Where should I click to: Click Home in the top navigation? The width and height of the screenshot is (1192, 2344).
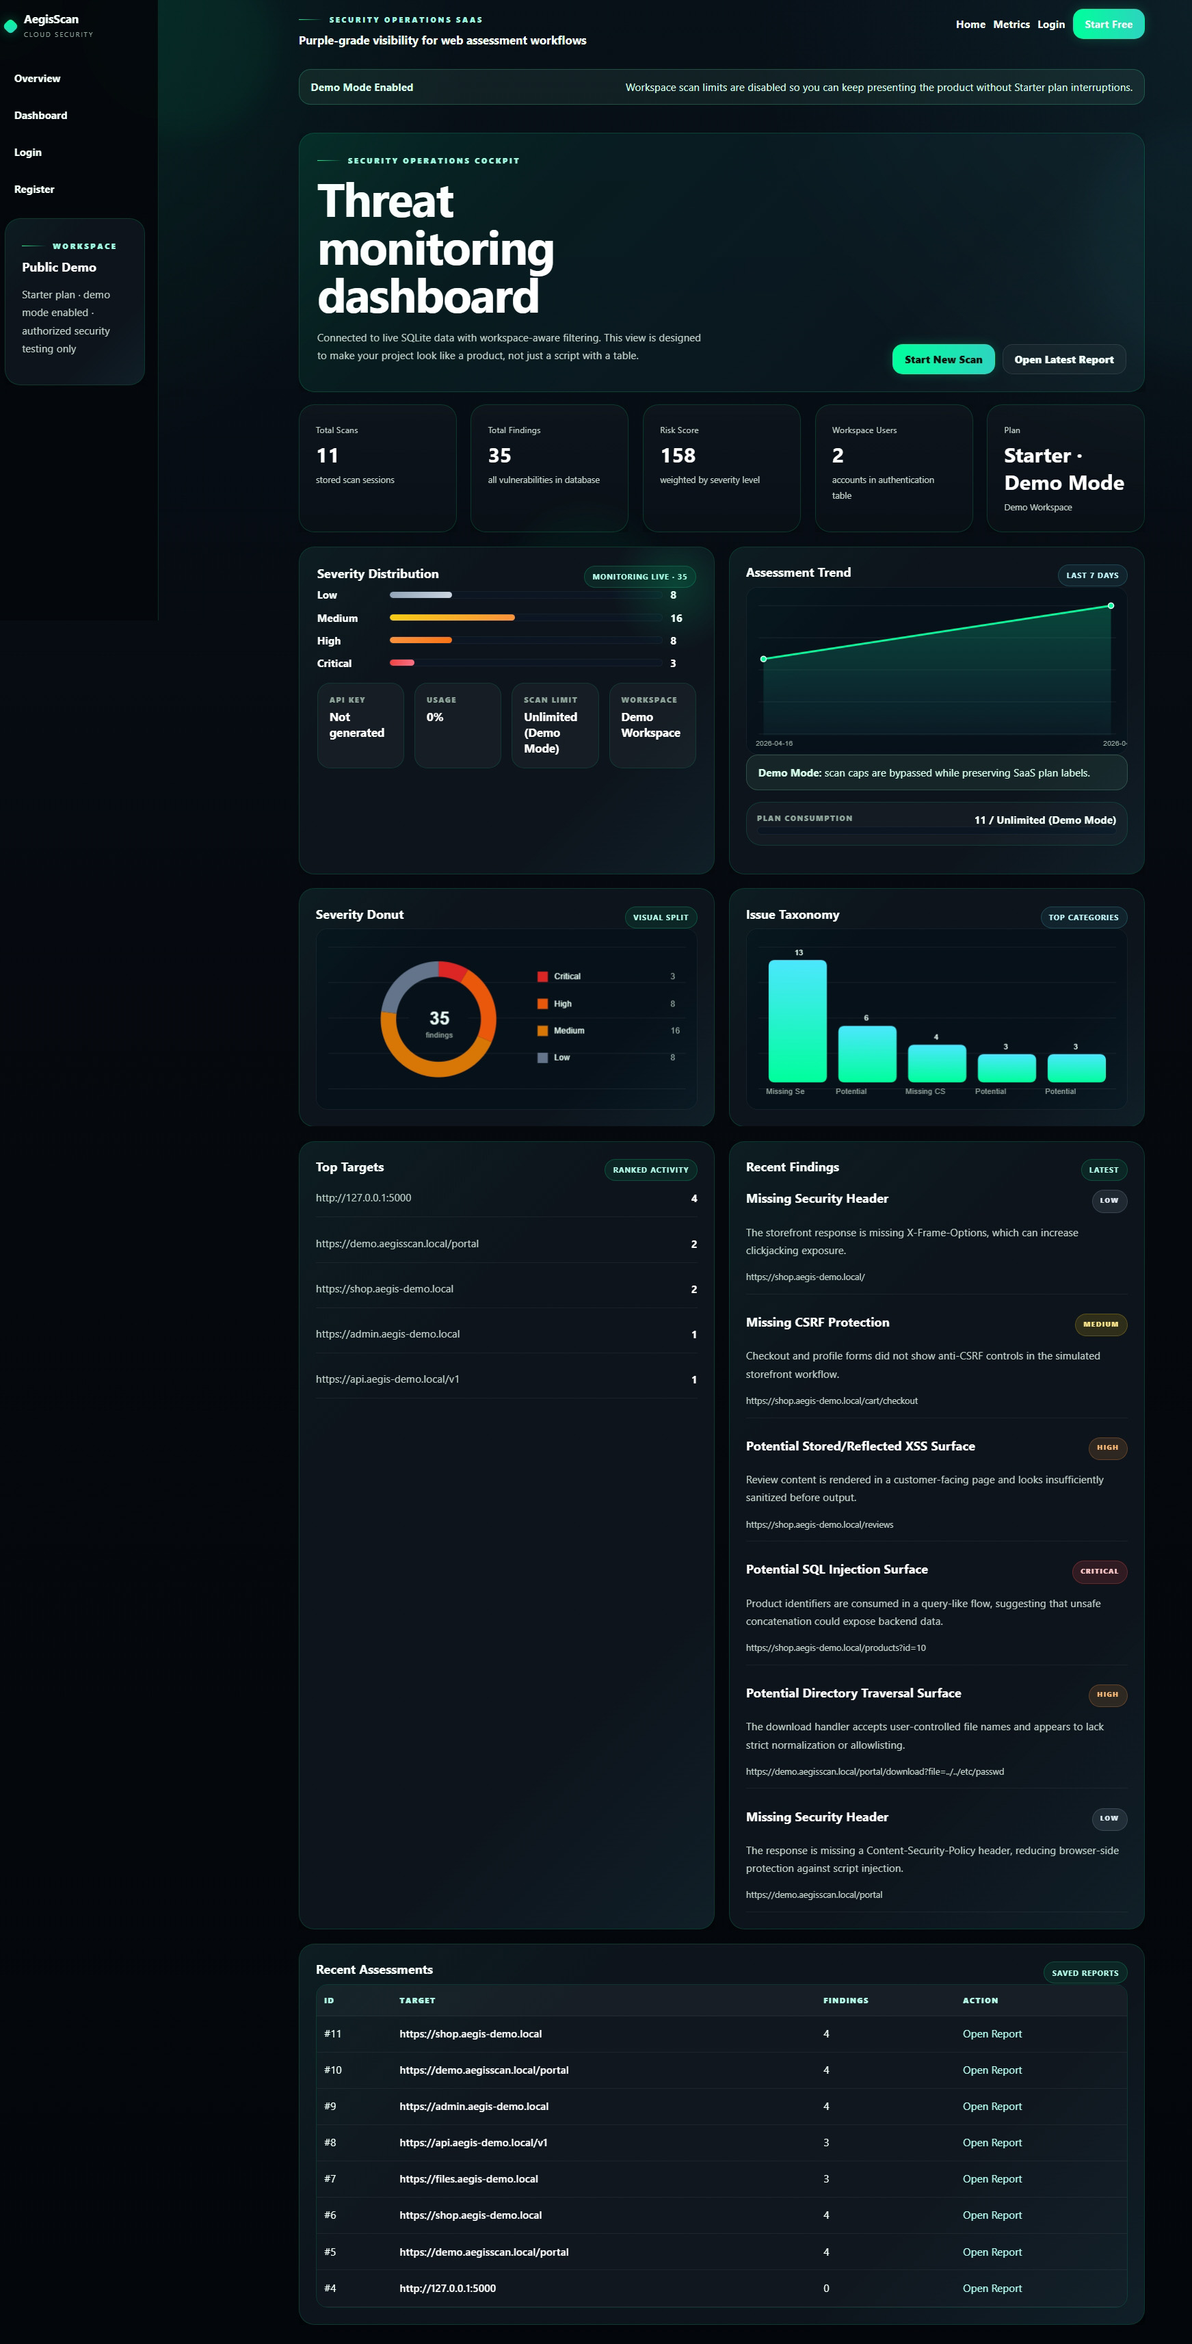click(x=970, y=25)
